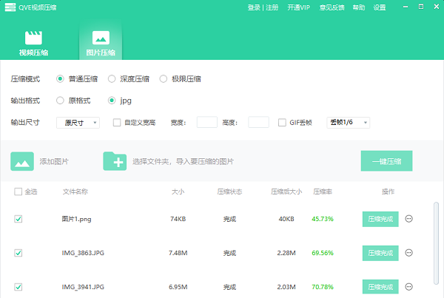This screenshot has height=298, width=444.
Task: Click the import folder plus icon
Action: [x=115, y=160]
